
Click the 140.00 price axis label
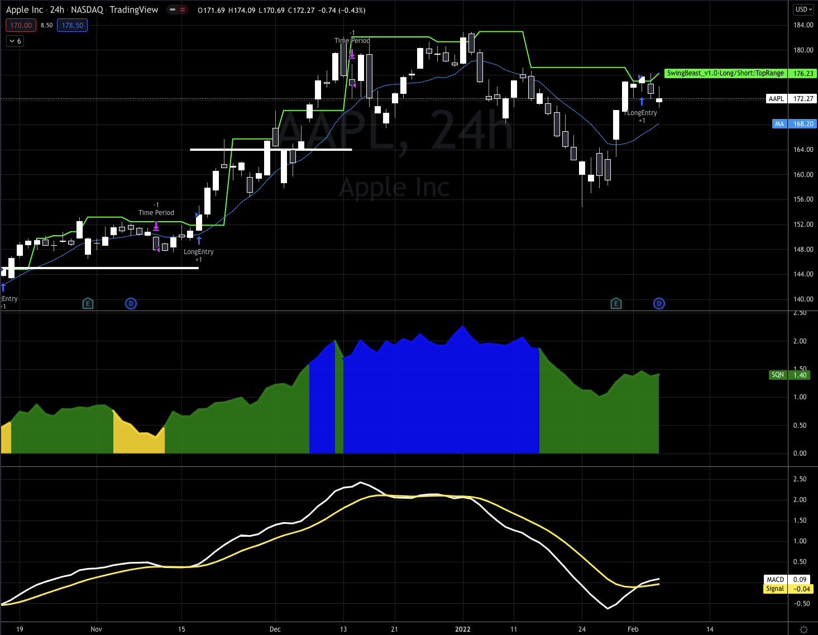pos(803,299)
